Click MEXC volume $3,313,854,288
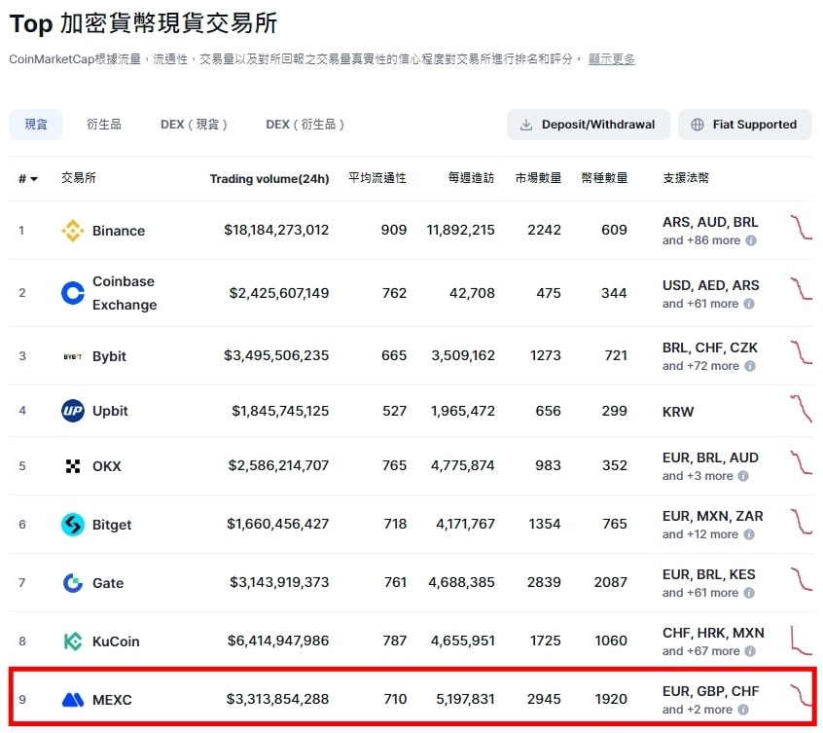The height and width of the screenshot is (733, 823). point(277,699)
